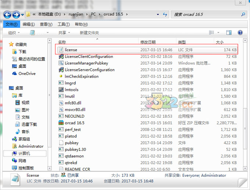Image resolution: width=250 pixels, height=190 pixels.
Task: Select the pubkey file icon
Action: tap(61, 143)
